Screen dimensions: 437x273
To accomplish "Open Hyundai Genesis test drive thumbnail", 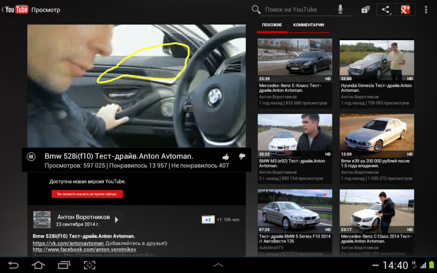I will pyautogui.click(x=377, y=60).
